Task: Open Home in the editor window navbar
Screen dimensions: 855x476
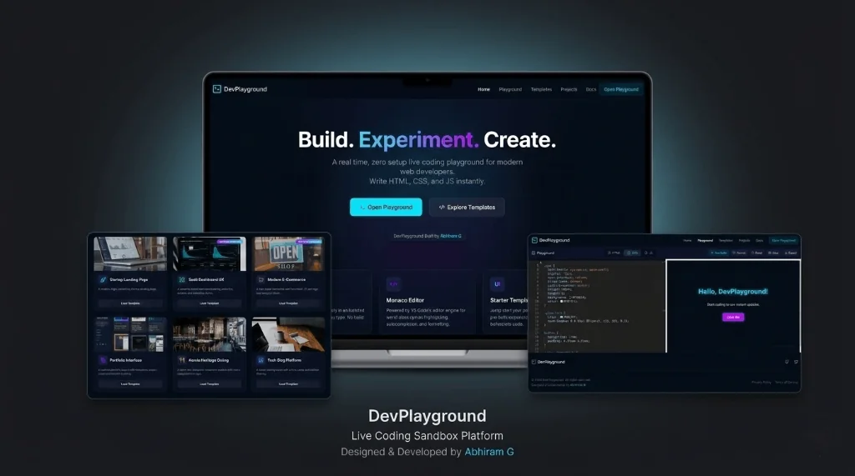Action: tap(687, 240)
